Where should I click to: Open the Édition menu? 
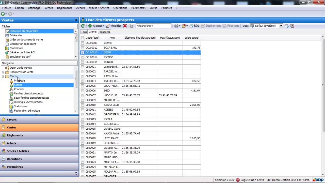(x=19, y=8)
